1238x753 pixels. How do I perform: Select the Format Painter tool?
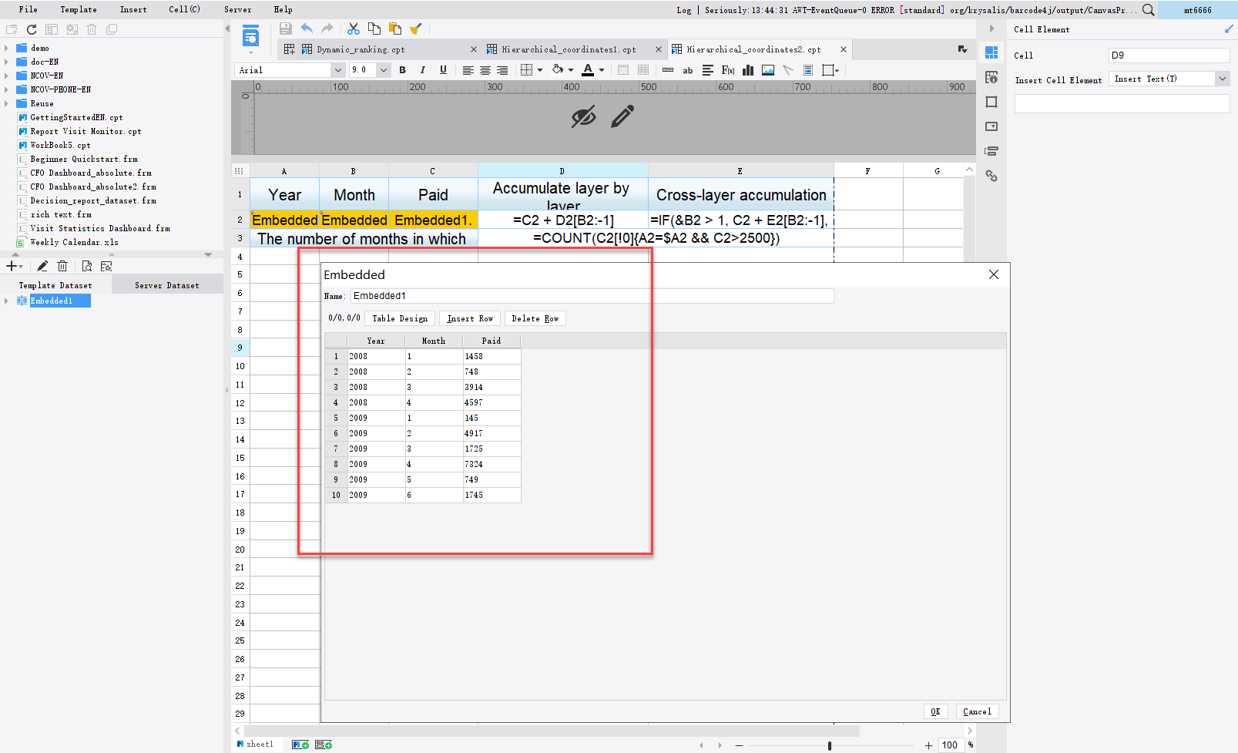(x=416, y=29)
